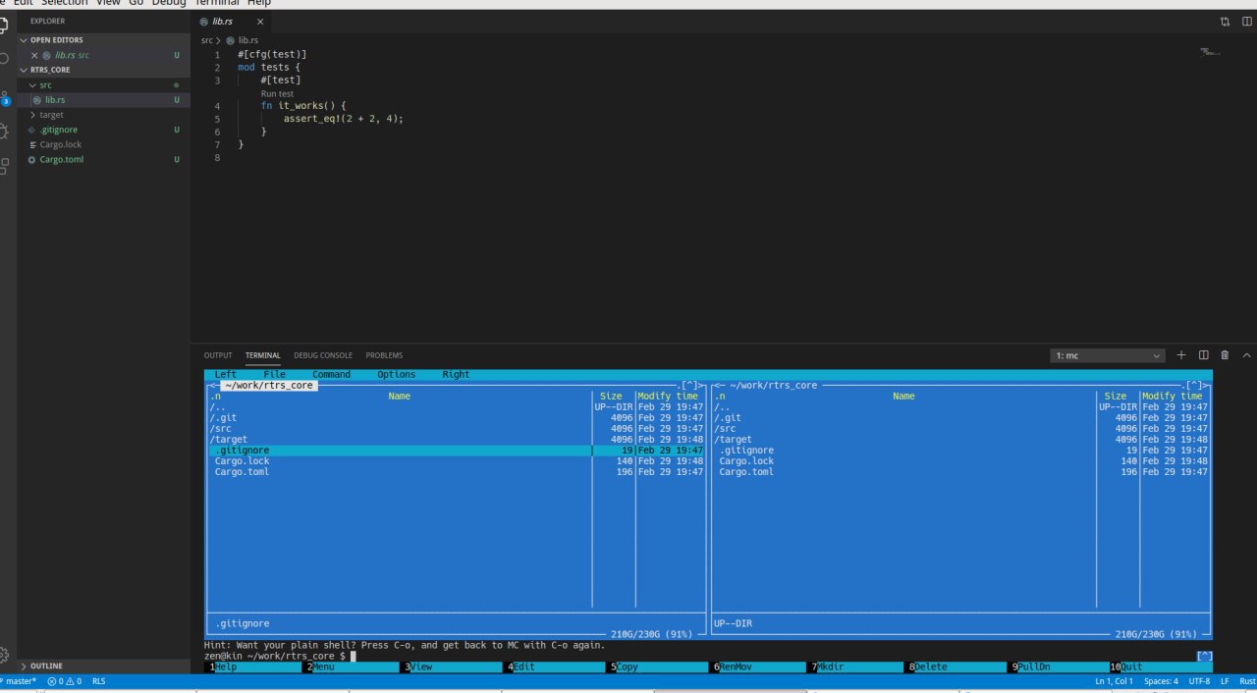1257x693 pixels.
Task: Kill terminal with the trash icon
Action: click(x=1225, y=355)
